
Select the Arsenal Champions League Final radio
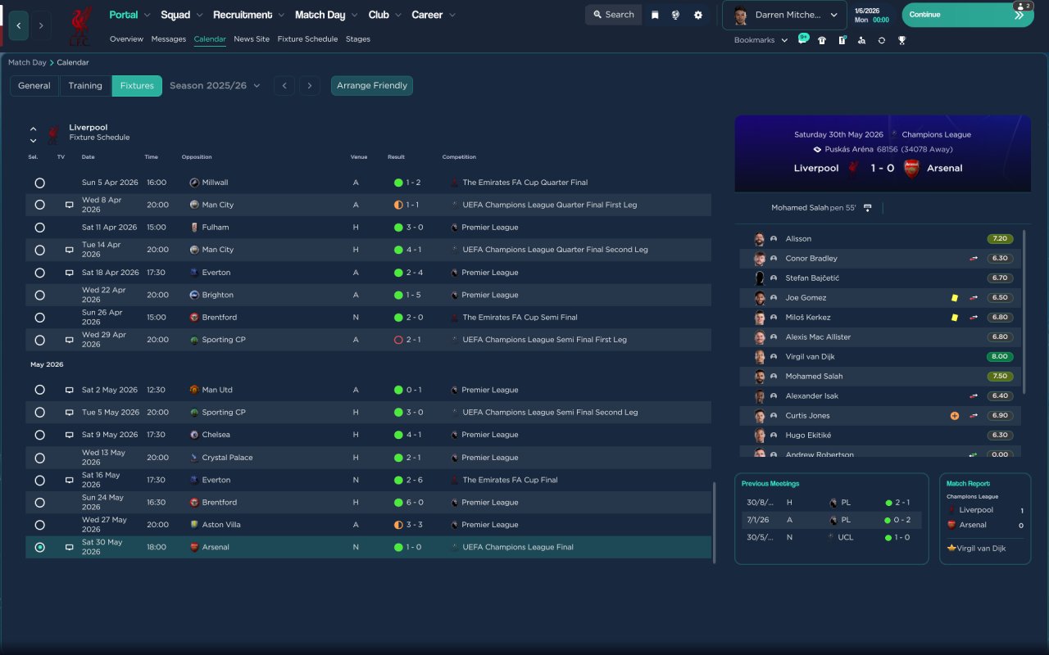tap(39, 547)
